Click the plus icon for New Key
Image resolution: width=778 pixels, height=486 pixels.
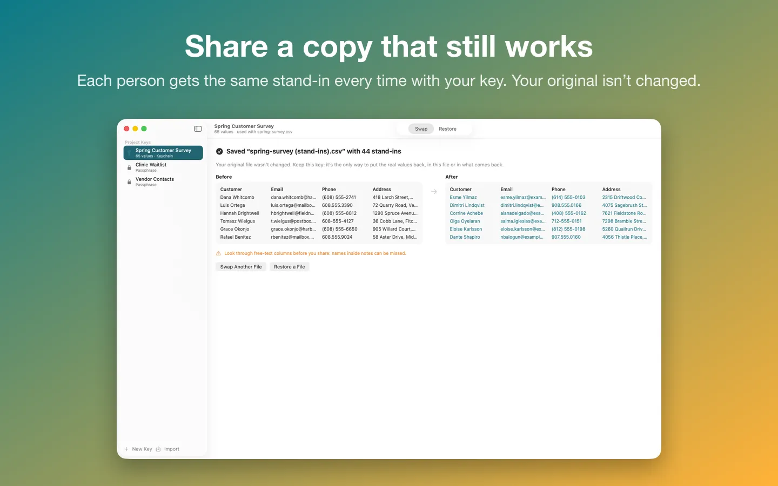click(x=126, y=449)
